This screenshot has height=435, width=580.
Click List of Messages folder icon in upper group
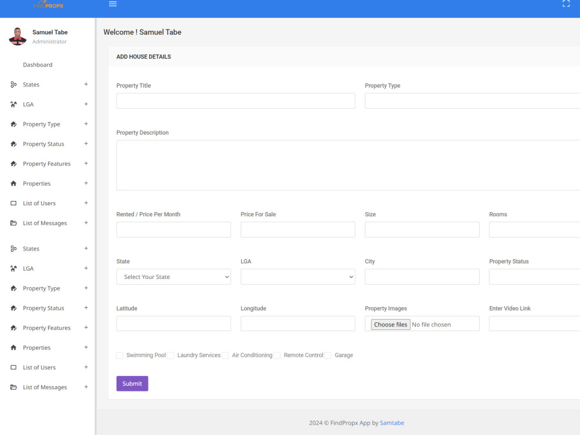tap(14, 223)
